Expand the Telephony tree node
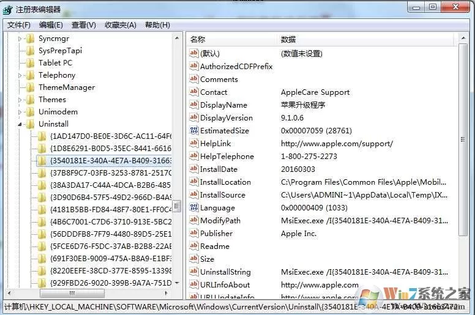475x315 pixels. click(x=20, y=75)
